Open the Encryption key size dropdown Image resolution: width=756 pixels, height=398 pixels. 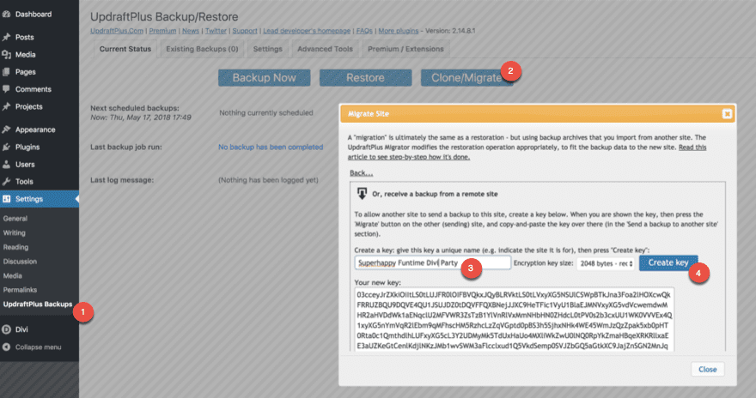(x=606, y=263)
